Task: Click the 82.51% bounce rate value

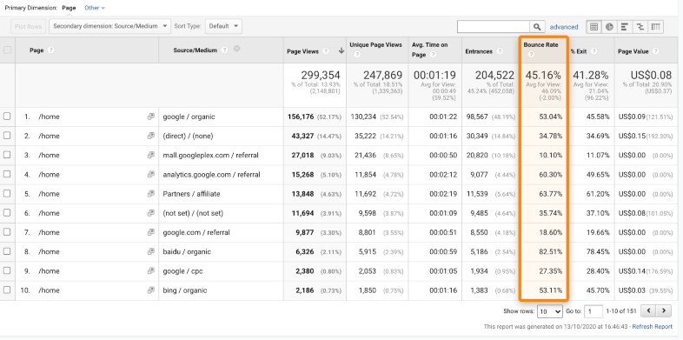Action: pyautogui.click(x=551, y=251)
